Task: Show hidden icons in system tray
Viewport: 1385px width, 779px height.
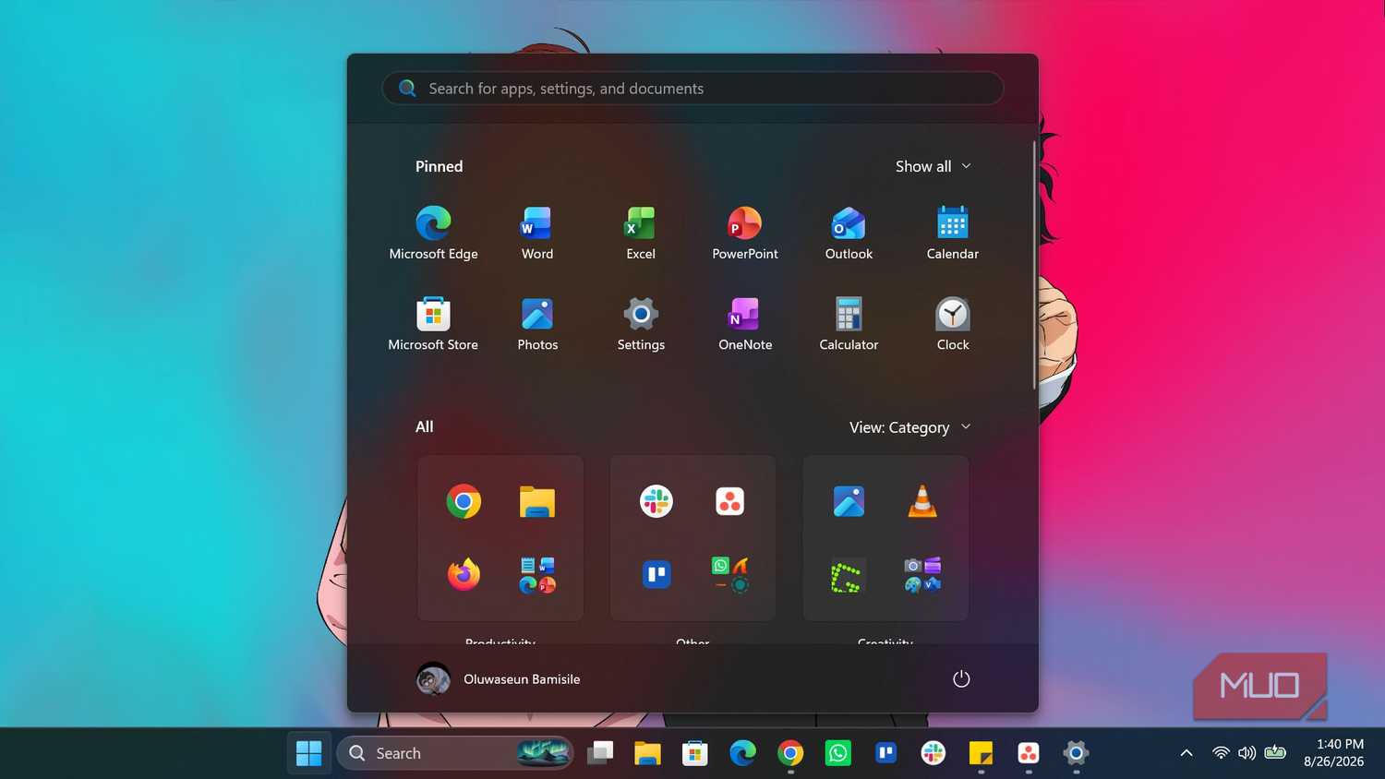Action: (1186, 753)
